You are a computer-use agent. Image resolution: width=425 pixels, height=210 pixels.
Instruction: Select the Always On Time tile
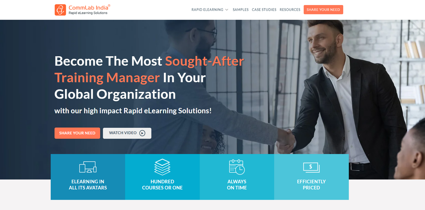click(x=237, y=177)
